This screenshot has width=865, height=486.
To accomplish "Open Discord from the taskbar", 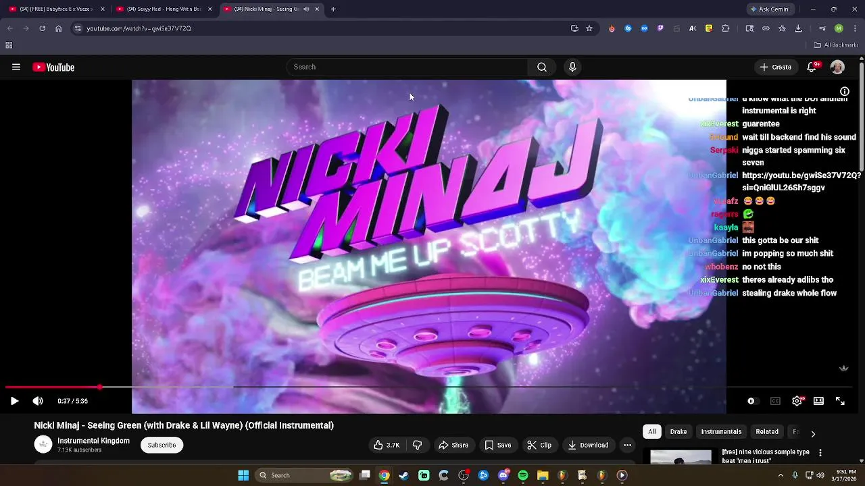I will point(503,475).
